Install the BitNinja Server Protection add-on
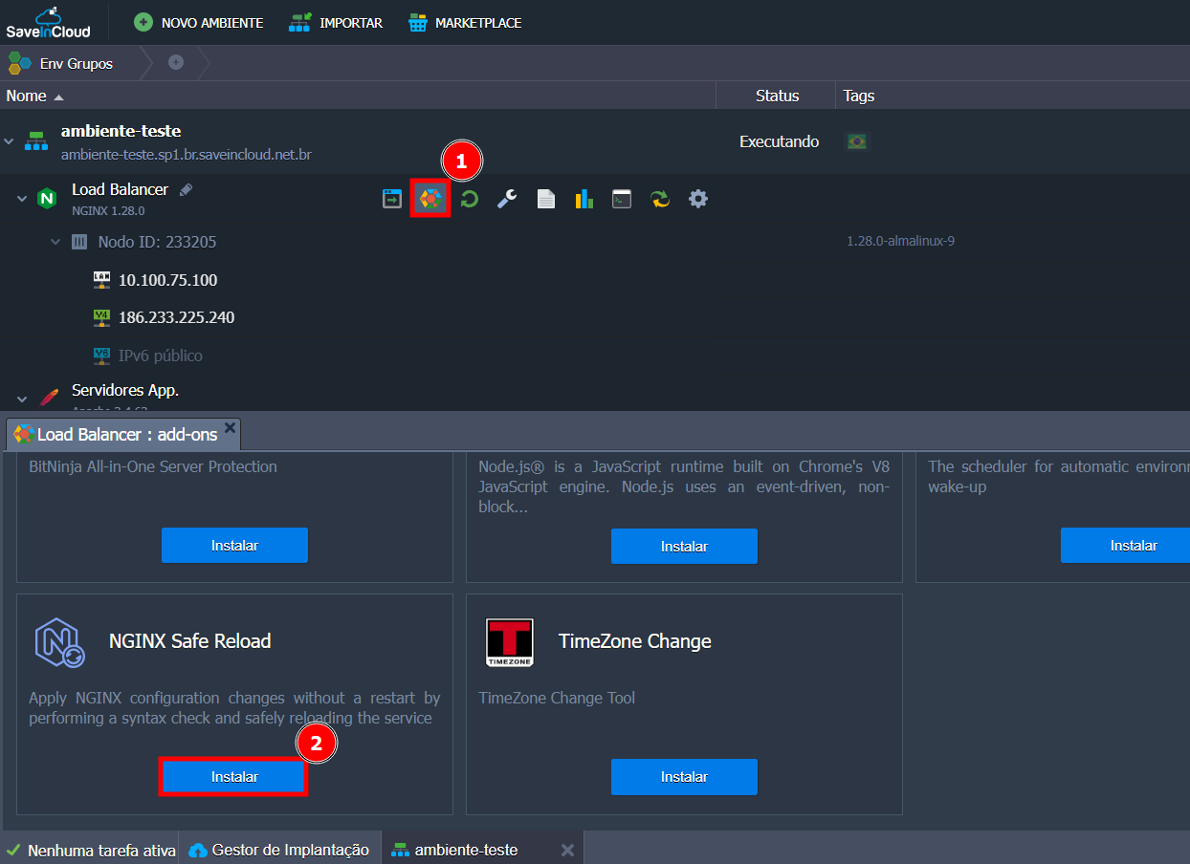1190x864 pixels. click(x=234, y=545)
